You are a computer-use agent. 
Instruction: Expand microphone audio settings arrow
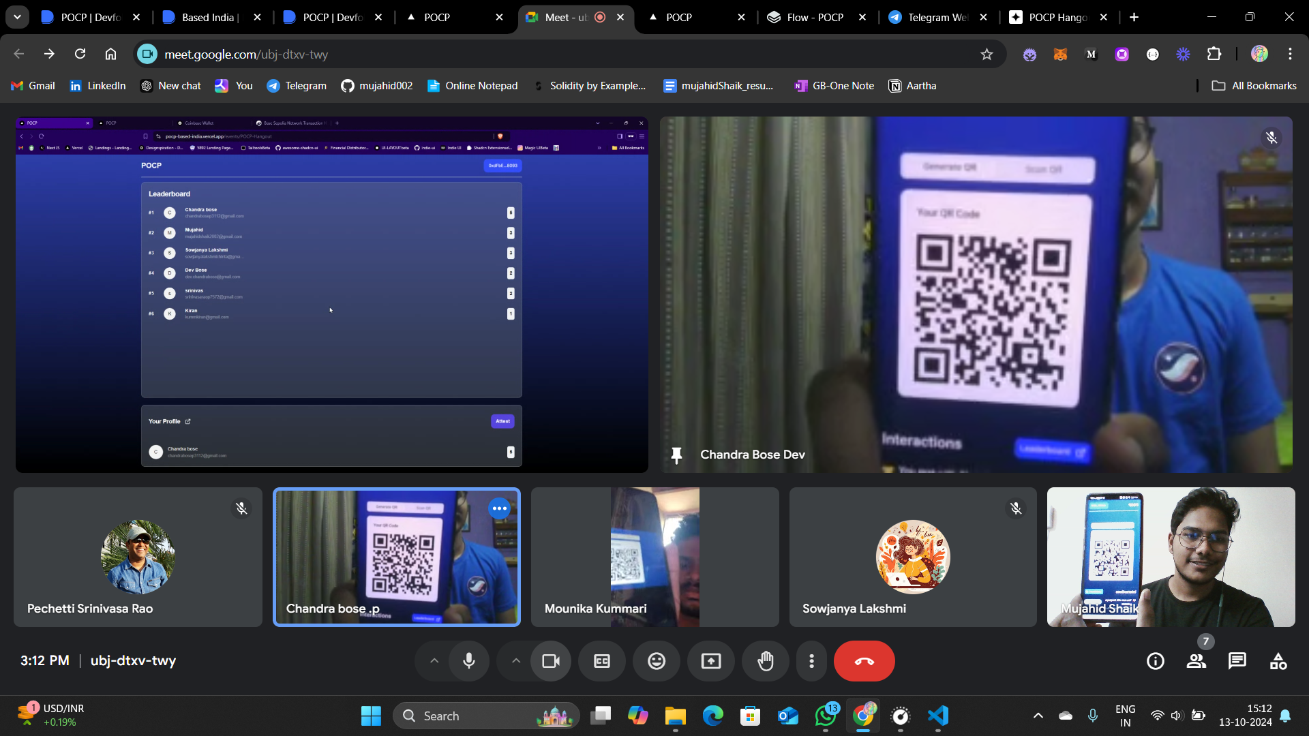point(434,661)
